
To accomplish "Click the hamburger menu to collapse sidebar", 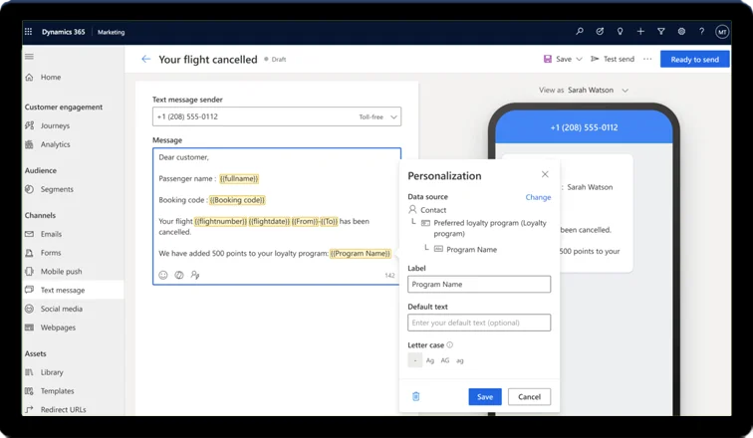I will coord(29,57).
